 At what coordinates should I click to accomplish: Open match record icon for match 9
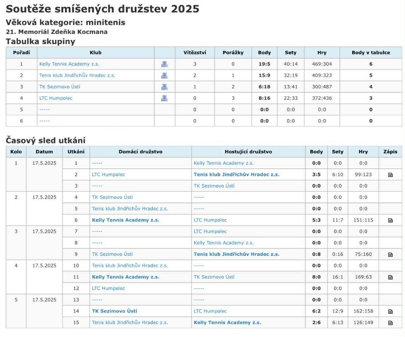[390, 255]
